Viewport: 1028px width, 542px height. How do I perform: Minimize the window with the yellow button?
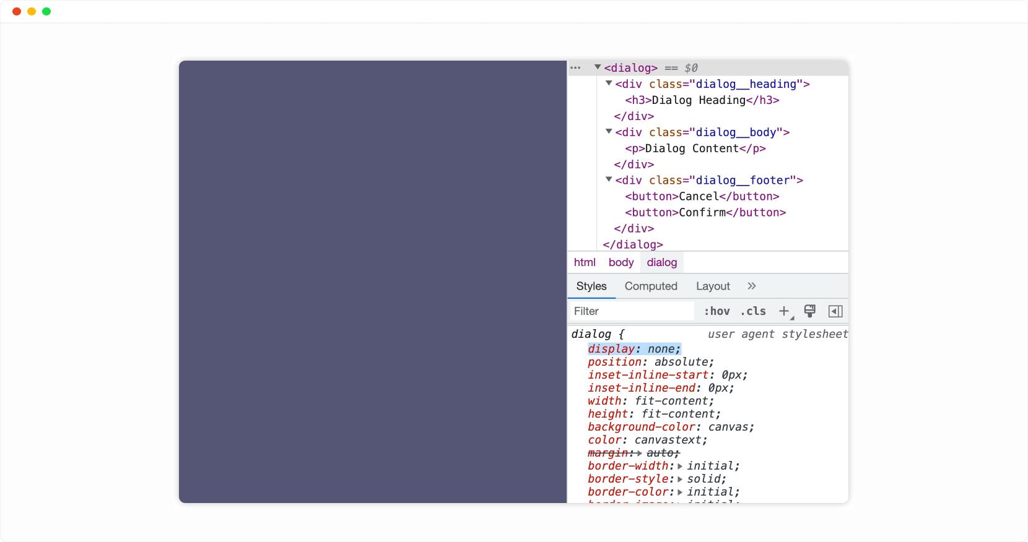pos(32,11)
